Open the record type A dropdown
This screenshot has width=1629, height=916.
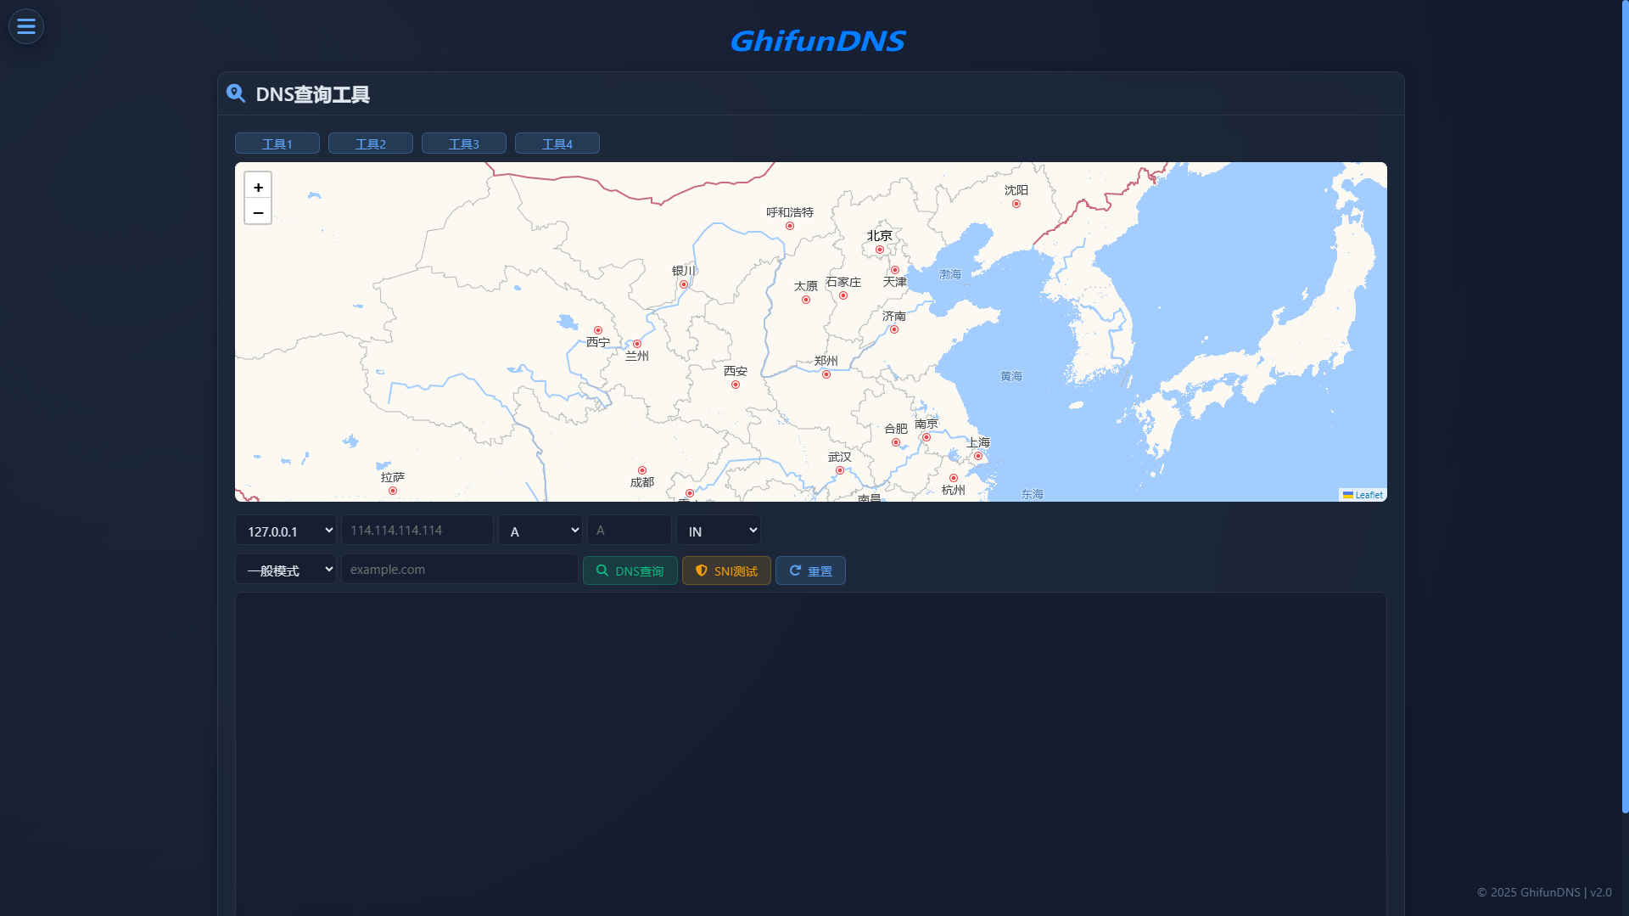pos(540,531)
